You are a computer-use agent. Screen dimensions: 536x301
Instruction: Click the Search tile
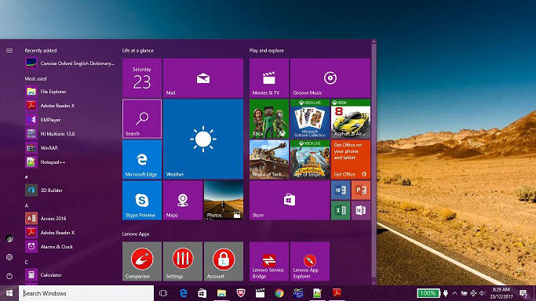[x=142, y=119]
